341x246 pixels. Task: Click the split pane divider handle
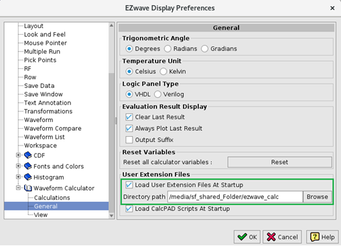(116, 121)
